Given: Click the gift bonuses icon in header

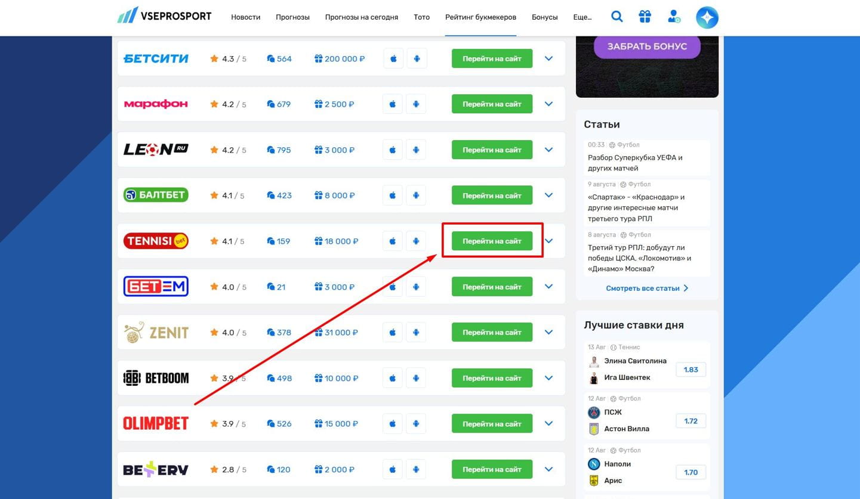Looking at the screenshot, I should click(645, 17).
